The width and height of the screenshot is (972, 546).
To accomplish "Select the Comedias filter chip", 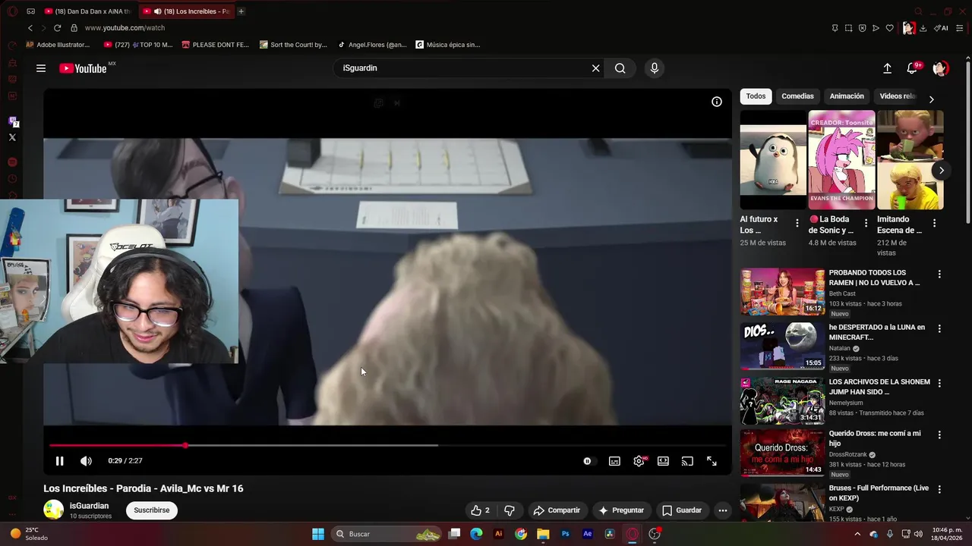I will (797, 96).
